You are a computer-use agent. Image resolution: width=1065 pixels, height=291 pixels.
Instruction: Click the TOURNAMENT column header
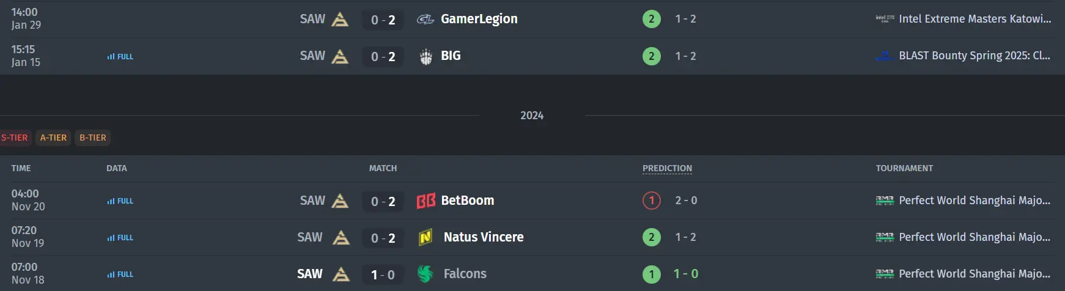904,168
